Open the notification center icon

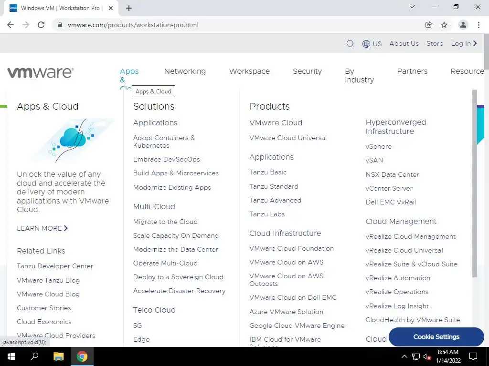[x=473, y=356]
